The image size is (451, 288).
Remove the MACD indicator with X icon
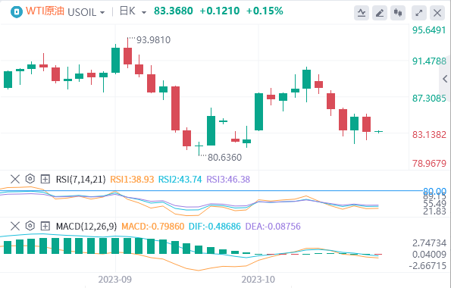pos(15,226)
